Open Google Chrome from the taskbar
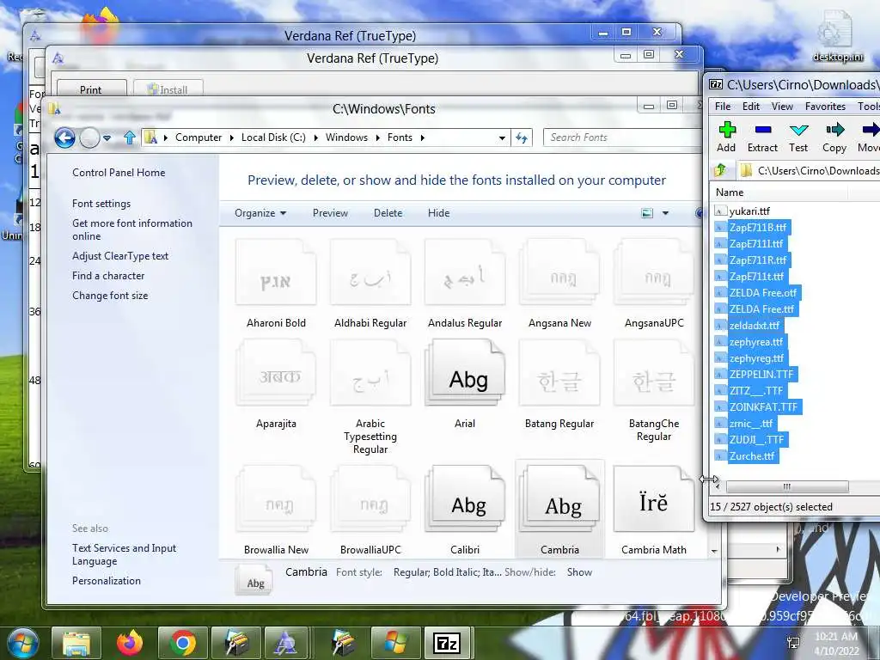 point(182,643)
